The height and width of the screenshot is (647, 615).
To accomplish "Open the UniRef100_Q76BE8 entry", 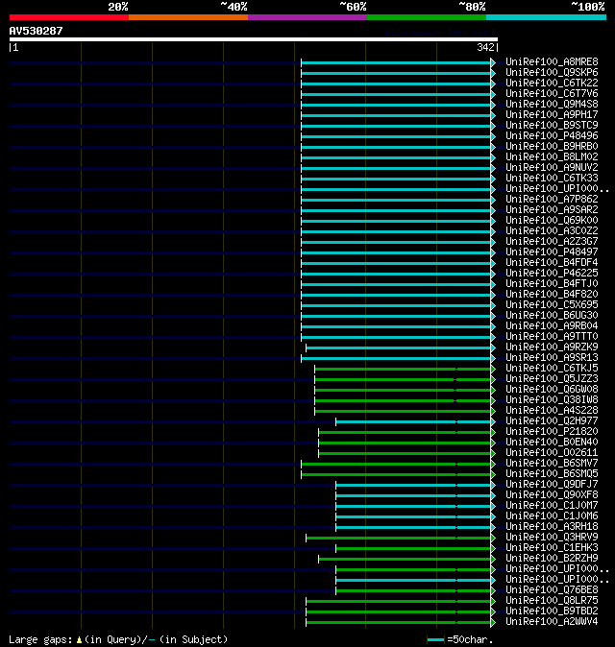I will pyautogui.click(x=552, y=589).
